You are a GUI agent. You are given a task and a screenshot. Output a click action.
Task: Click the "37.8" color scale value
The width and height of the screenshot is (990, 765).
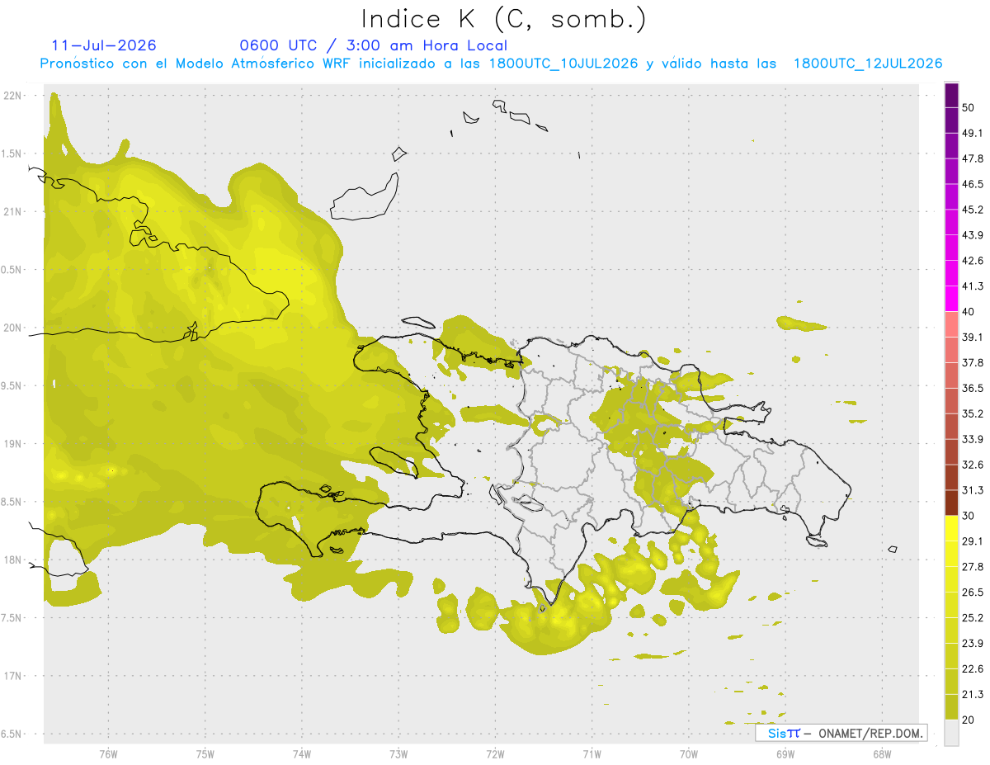[973, 362]
